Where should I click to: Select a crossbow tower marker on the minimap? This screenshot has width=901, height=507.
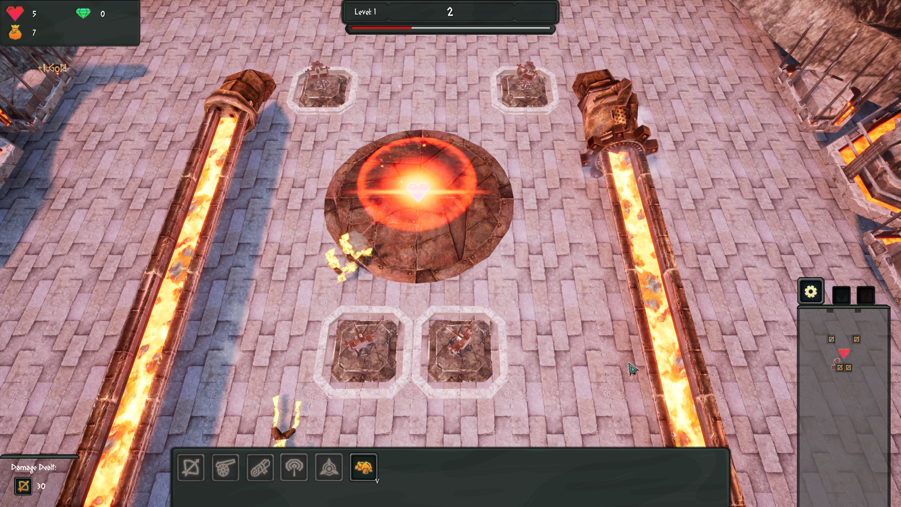831,339
